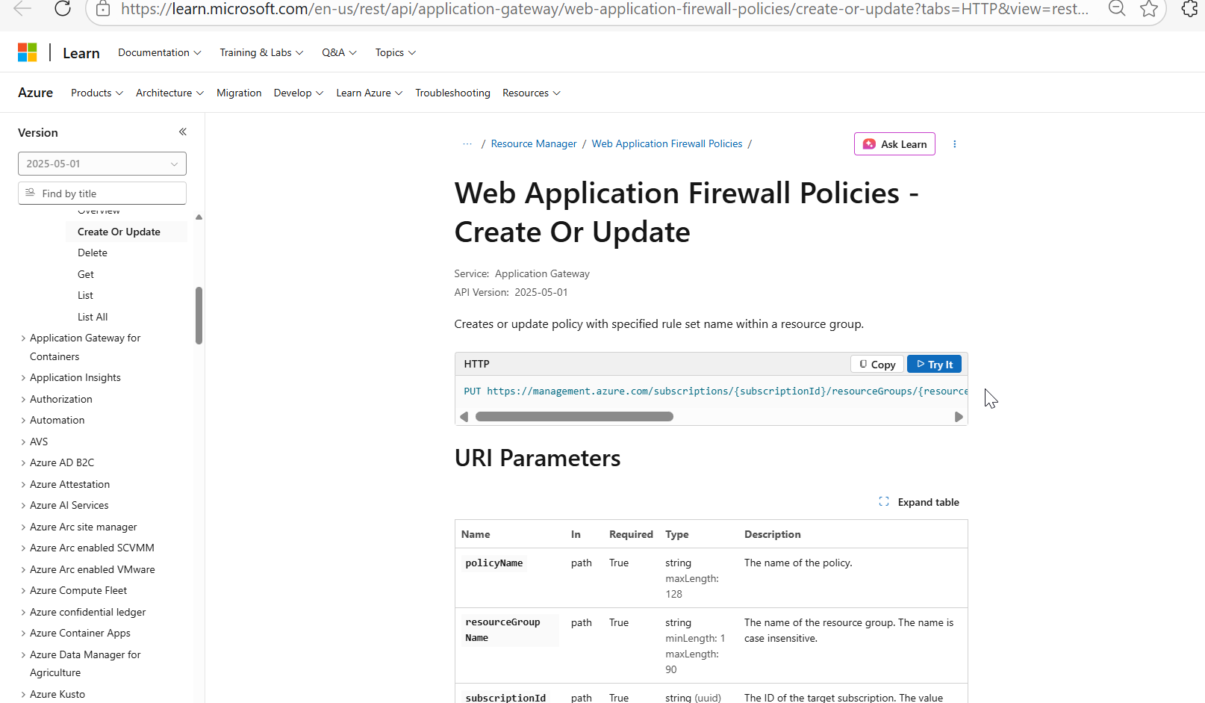Click the code block horizontal scrollbar thumb
The width and height of the screenshot is (1205, 703).
[x=574, y=417]
